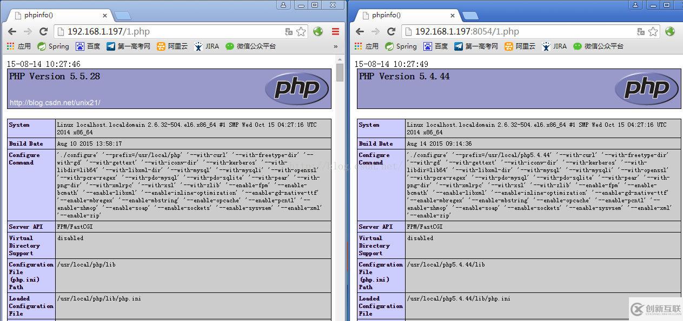Click FPM/FastCGI value in right table
Viewport: 683px width, 321px height.
[425, 227]
